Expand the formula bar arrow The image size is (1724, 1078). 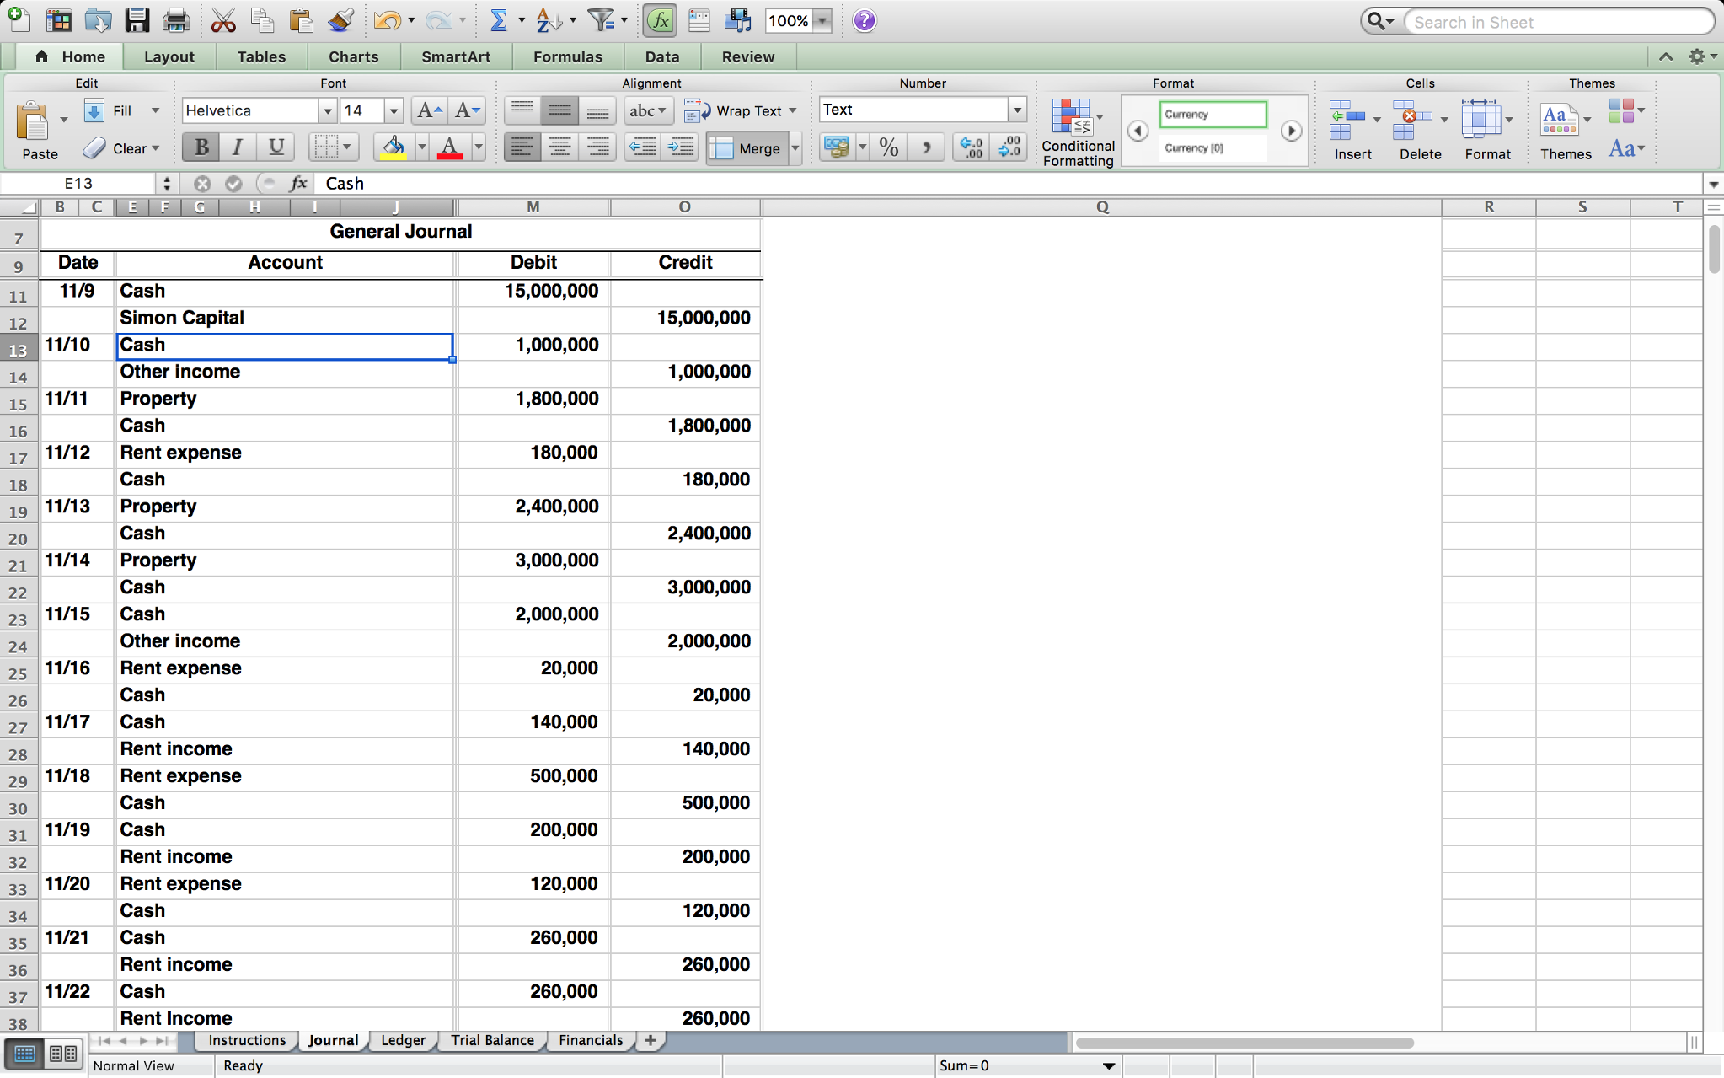[x=1713, y=184]
